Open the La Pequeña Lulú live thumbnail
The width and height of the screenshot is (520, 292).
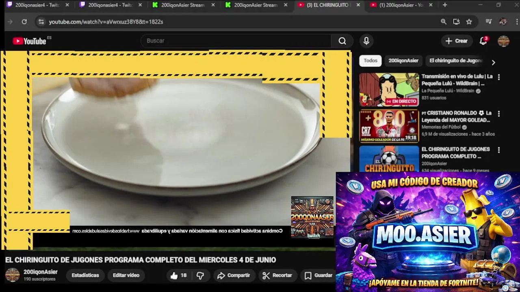pyautogui.click(x=389, y=90)
